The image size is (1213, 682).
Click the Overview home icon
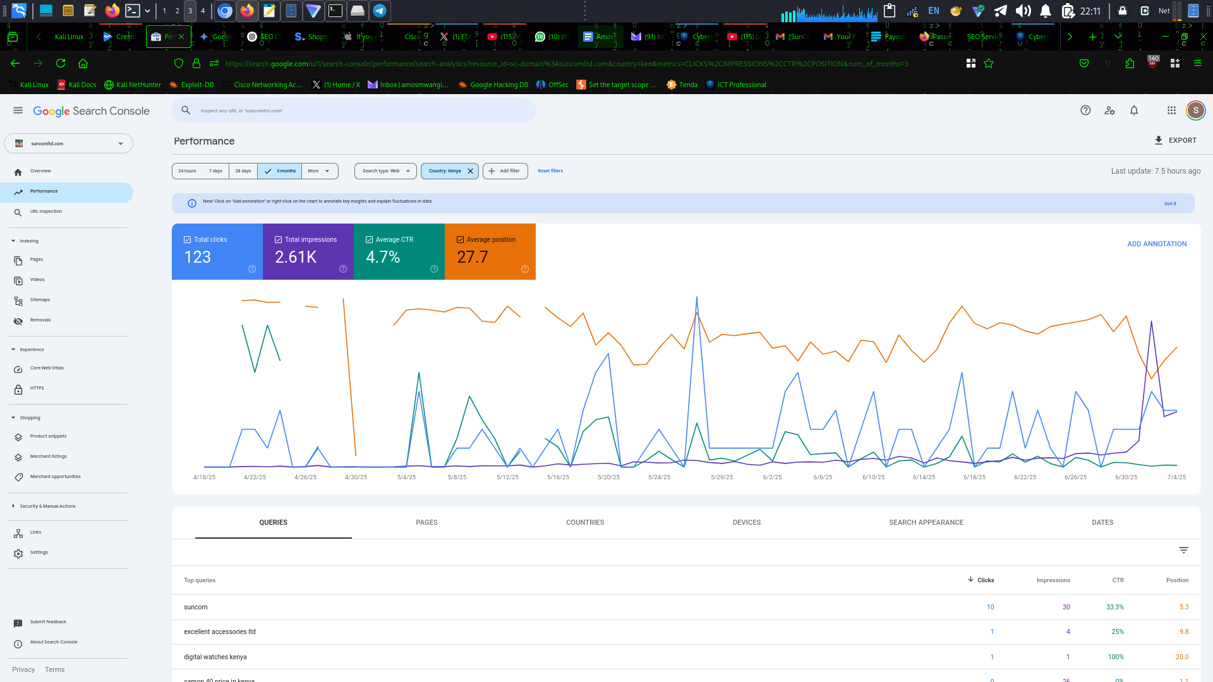[18, 172]
